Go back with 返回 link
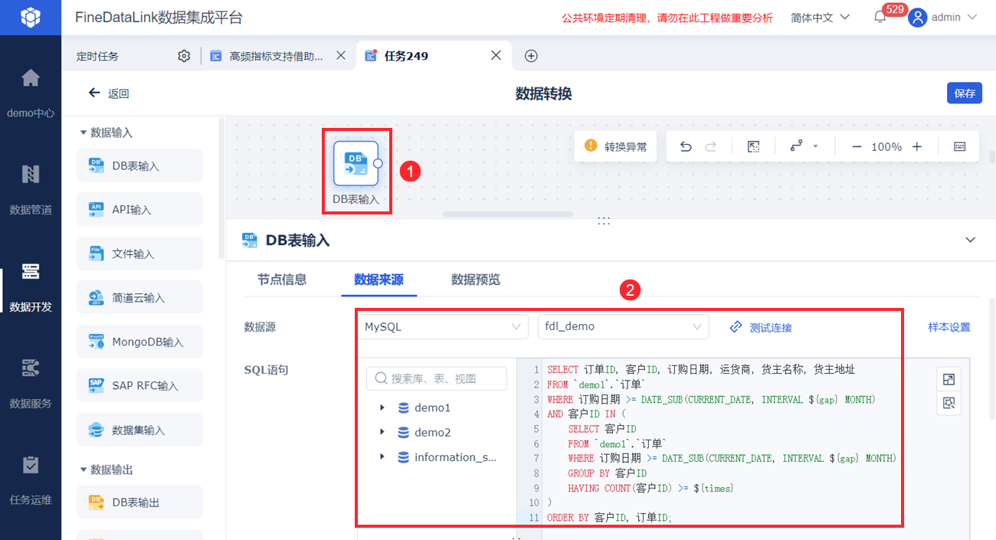Screen dimensions: 996x540 (109, 93)
